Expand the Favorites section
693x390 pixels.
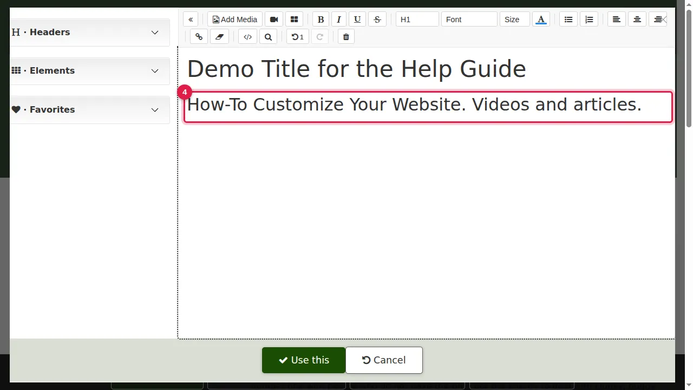pyautogui.click(x=90, y=110)
